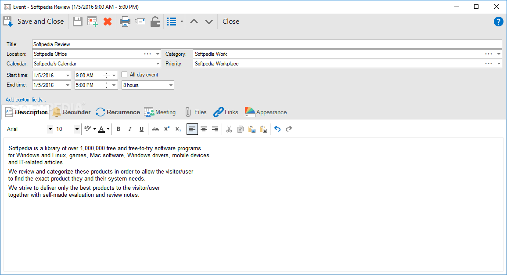Click the Close toolbar button

[x=231, y=22]
